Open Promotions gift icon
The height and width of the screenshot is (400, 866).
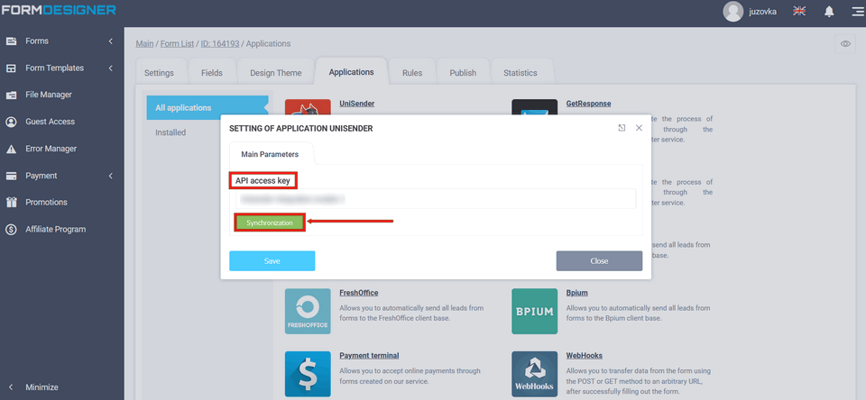(11, 203)
